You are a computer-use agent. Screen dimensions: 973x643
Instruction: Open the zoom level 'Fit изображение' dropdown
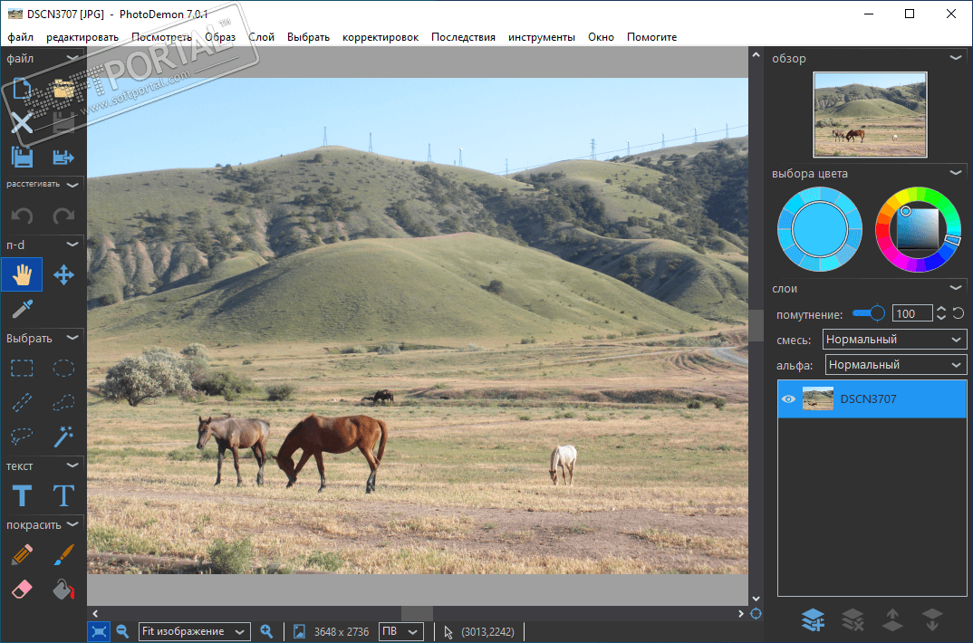pos(194,632)
